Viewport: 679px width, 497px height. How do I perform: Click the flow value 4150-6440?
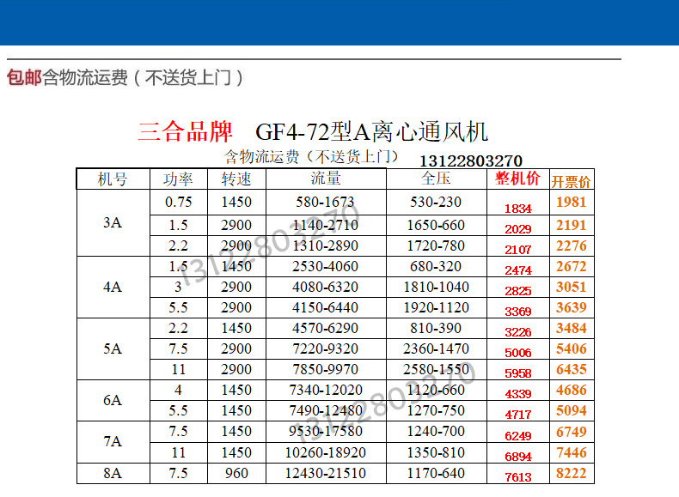coord(325,307)
